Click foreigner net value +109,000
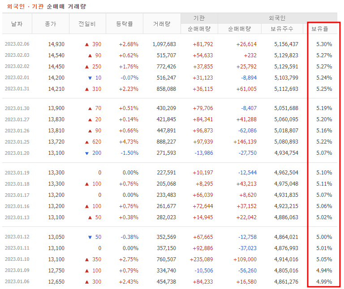 coord(245,259)
